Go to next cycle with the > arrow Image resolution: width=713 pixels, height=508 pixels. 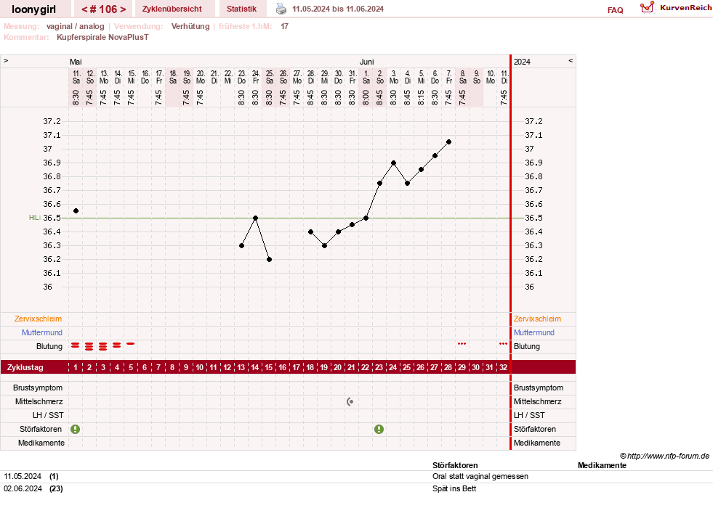coord(123,9)
